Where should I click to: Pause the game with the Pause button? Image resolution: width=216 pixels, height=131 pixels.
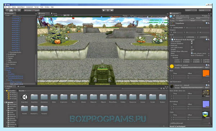coord(108,10)
